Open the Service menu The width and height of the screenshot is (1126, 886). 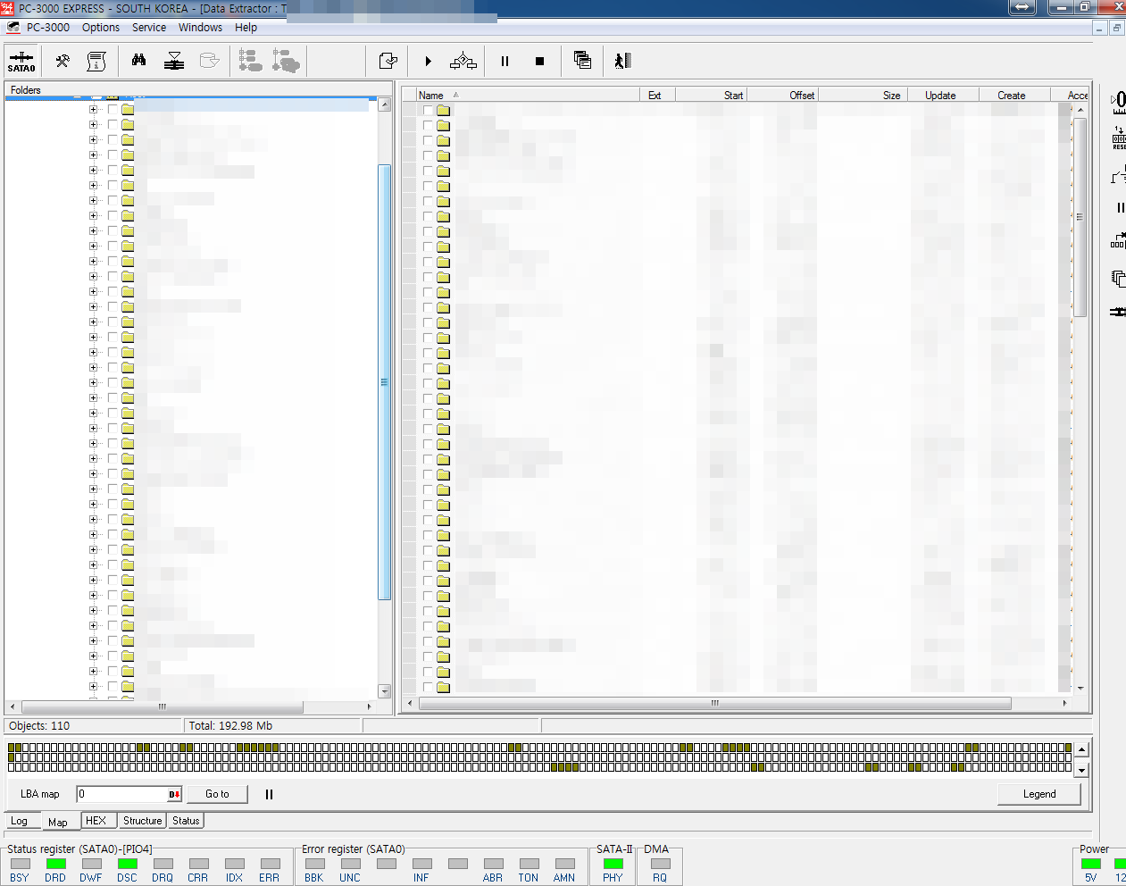149,27
